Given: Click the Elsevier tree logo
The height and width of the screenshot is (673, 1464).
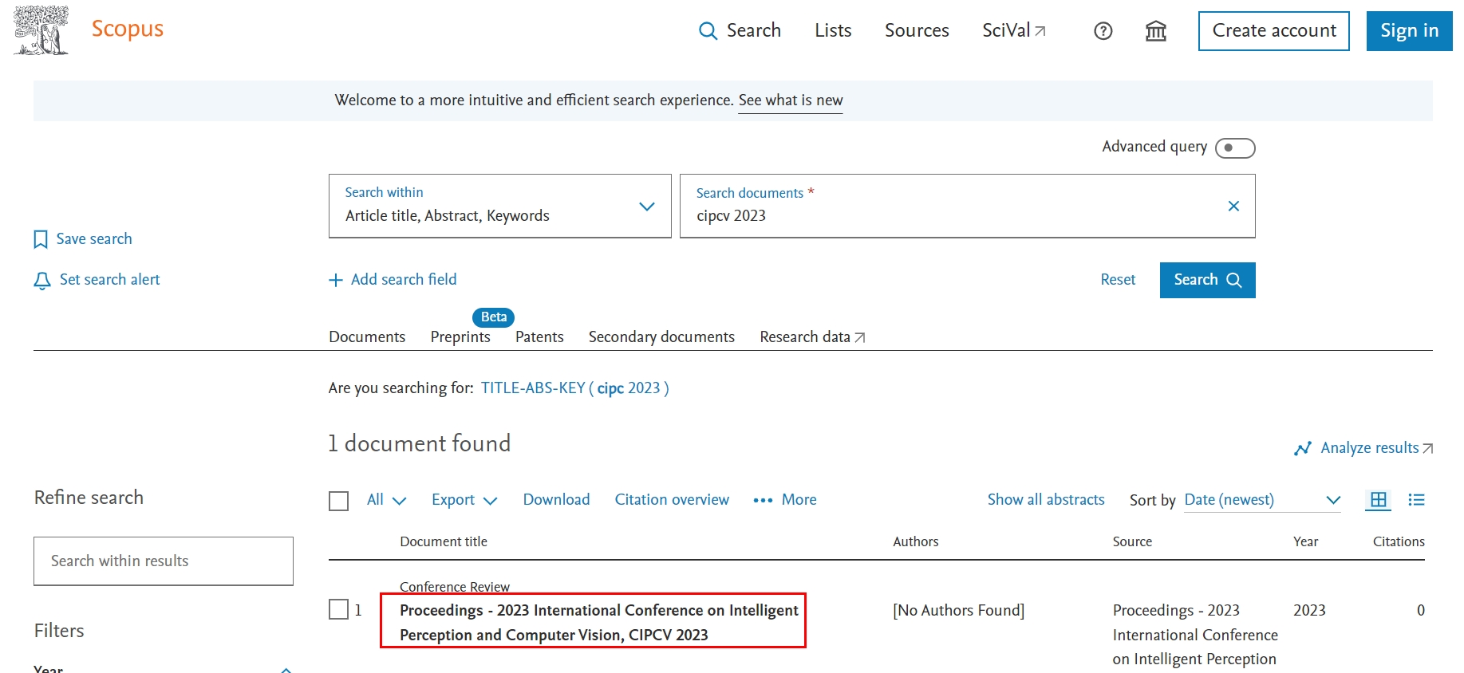Looking at the screenshot, I should pos(41,30).
